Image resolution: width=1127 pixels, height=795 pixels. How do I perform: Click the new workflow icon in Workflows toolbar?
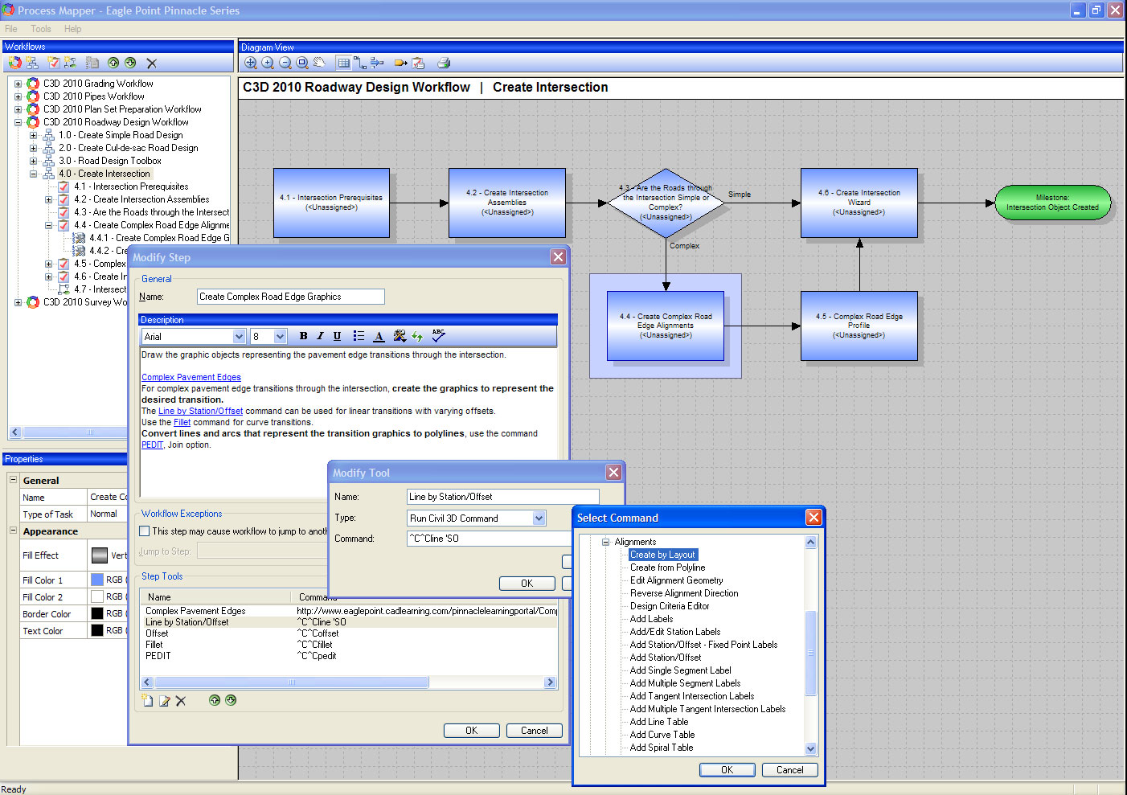click(14, 63)
